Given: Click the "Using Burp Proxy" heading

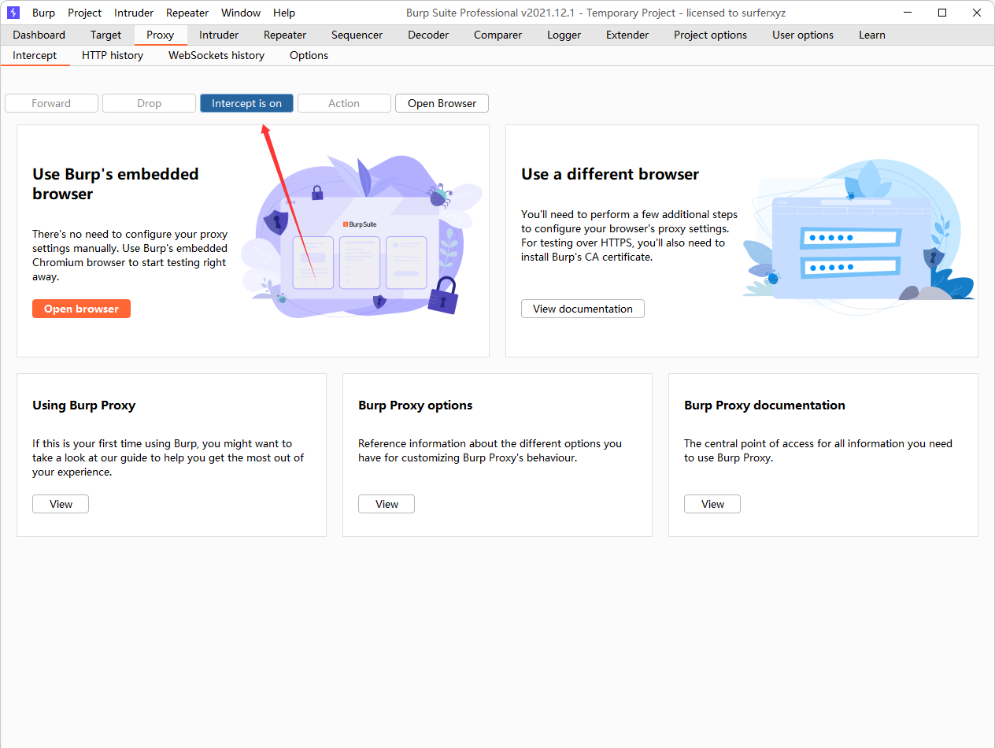Looking at the screenshot, I should (x=83, y=405).
